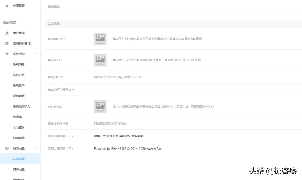Image resolution: width=302 pixels, height=180 pixels.
Task: Select 系统功能 parent menu label
Action: (x=19, y=54)
